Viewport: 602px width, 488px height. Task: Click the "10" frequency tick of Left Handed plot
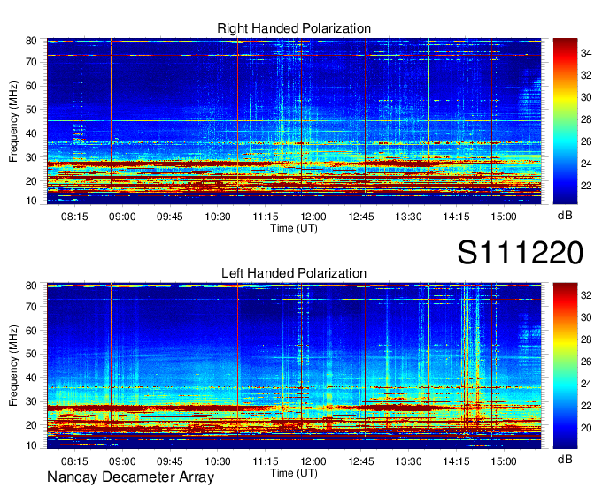pyautogui.click(x=31, y=446)
